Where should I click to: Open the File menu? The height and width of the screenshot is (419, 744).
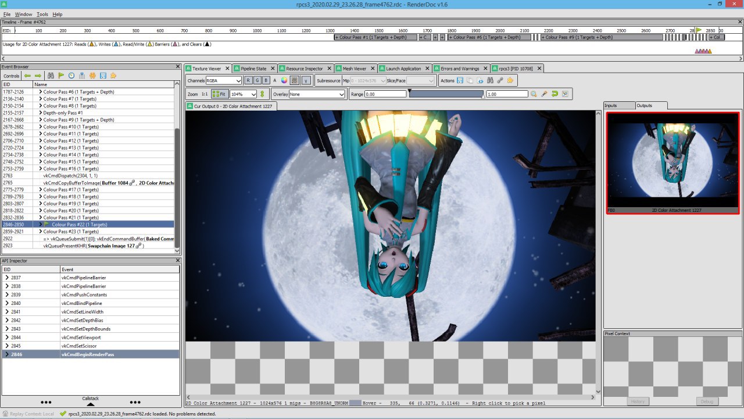tap(7, 14)
